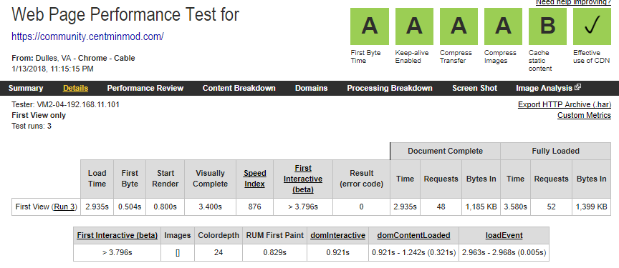
Task: Click the Compress Images grade A box
Action: (x=504, y=26)
